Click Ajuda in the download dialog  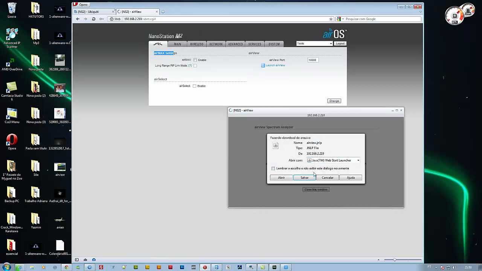351,178
